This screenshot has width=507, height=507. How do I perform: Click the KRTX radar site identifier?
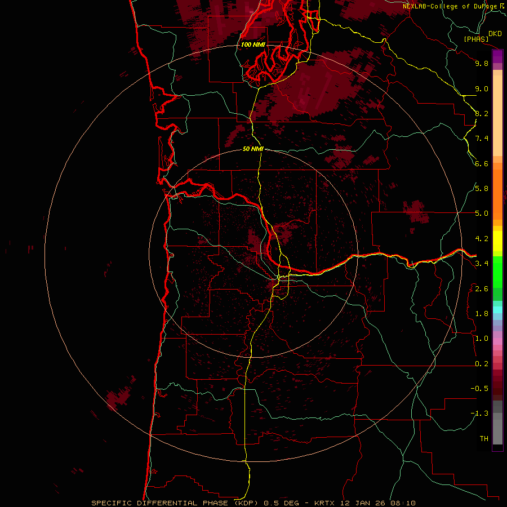pos(325,503)
